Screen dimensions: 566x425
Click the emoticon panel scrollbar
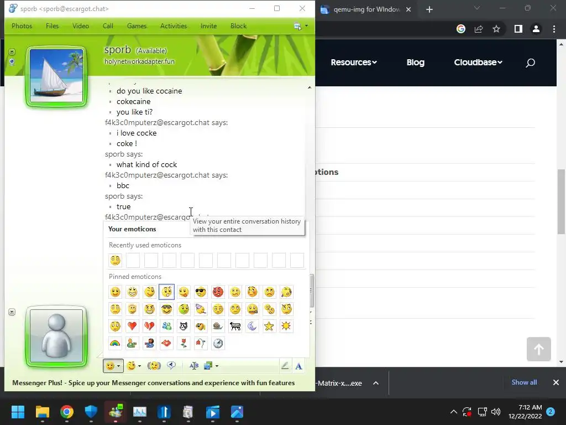point(312,290)
